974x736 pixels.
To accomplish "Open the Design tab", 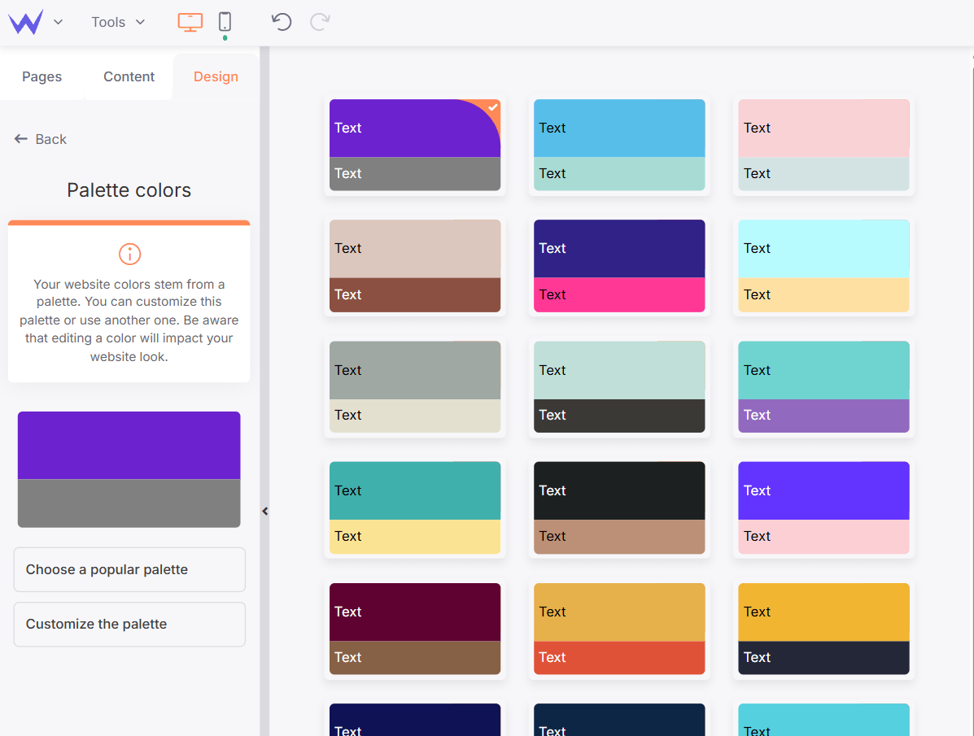I will 216,76.
